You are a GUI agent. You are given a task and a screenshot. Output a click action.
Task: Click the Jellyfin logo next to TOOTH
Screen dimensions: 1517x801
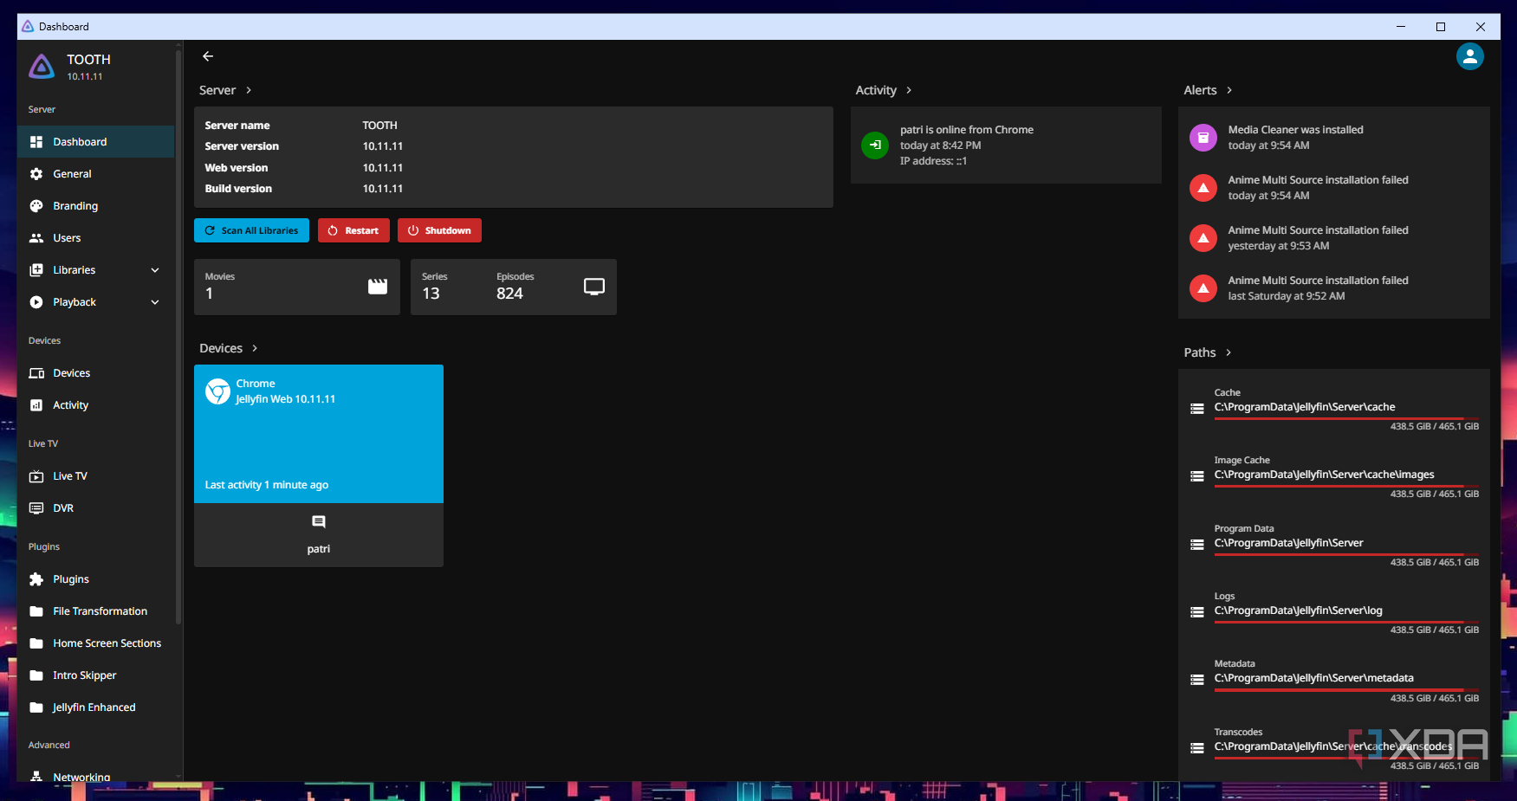[42, 67]
